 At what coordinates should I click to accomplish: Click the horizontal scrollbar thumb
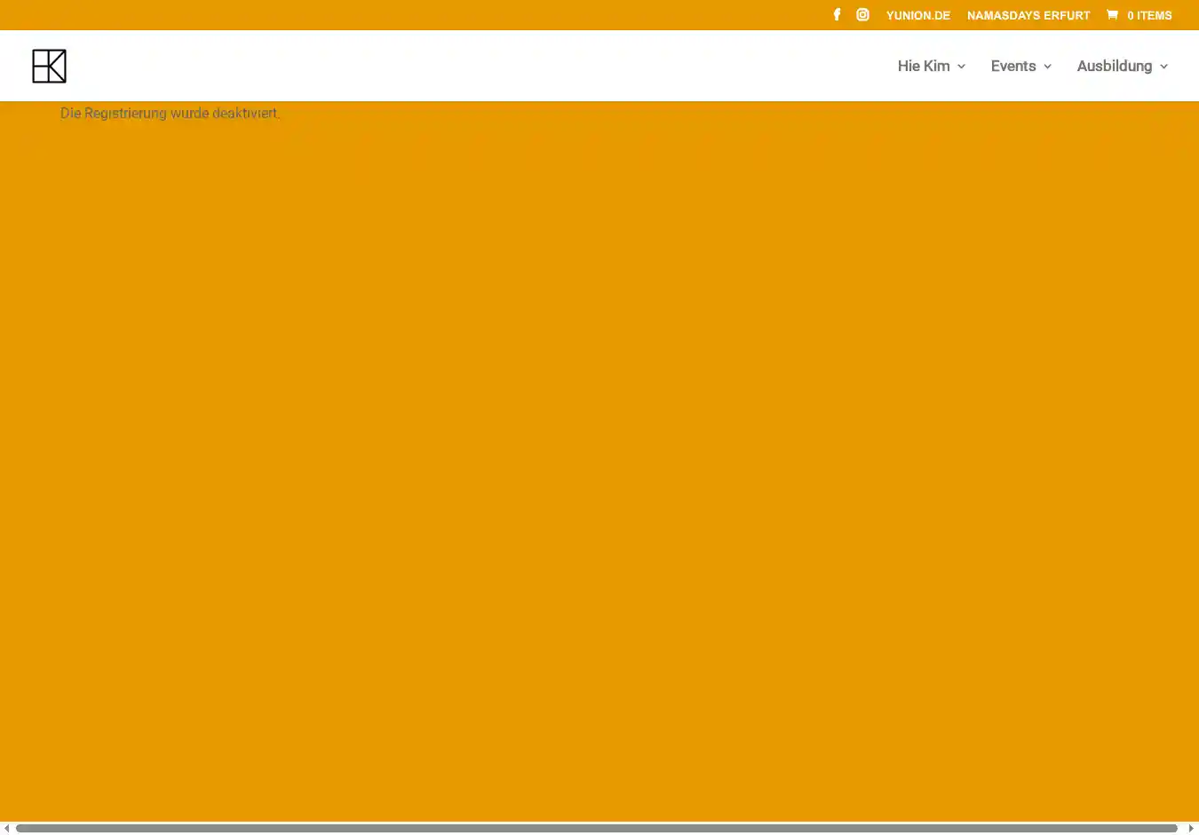(595, 828)
